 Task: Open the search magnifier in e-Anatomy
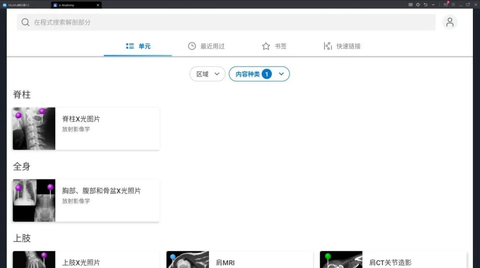coord(25,22)
